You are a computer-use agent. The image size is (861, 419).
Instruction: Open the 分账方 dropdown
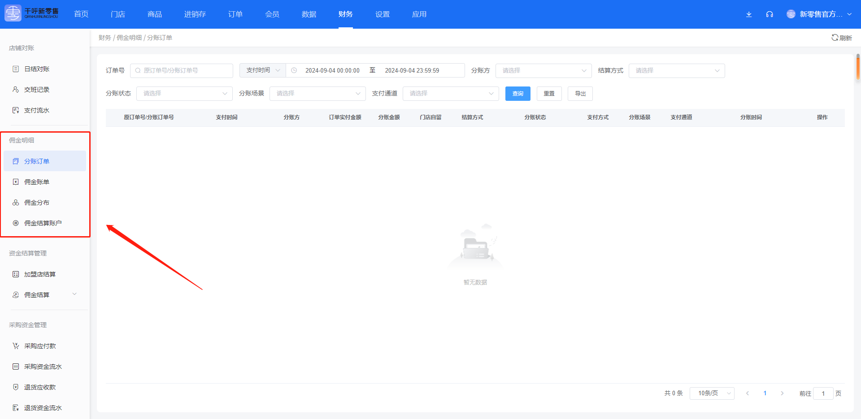coord(543,71)
